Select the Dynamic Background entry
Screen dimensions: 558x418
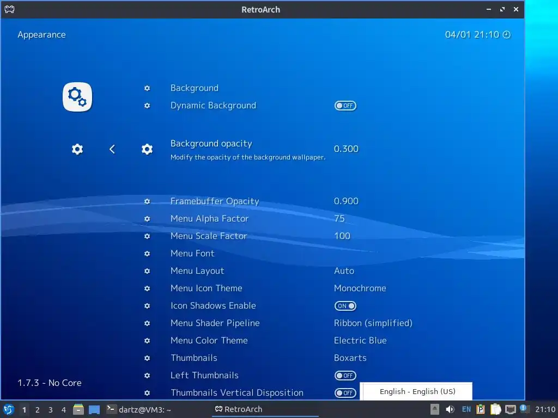coord(213,106)
